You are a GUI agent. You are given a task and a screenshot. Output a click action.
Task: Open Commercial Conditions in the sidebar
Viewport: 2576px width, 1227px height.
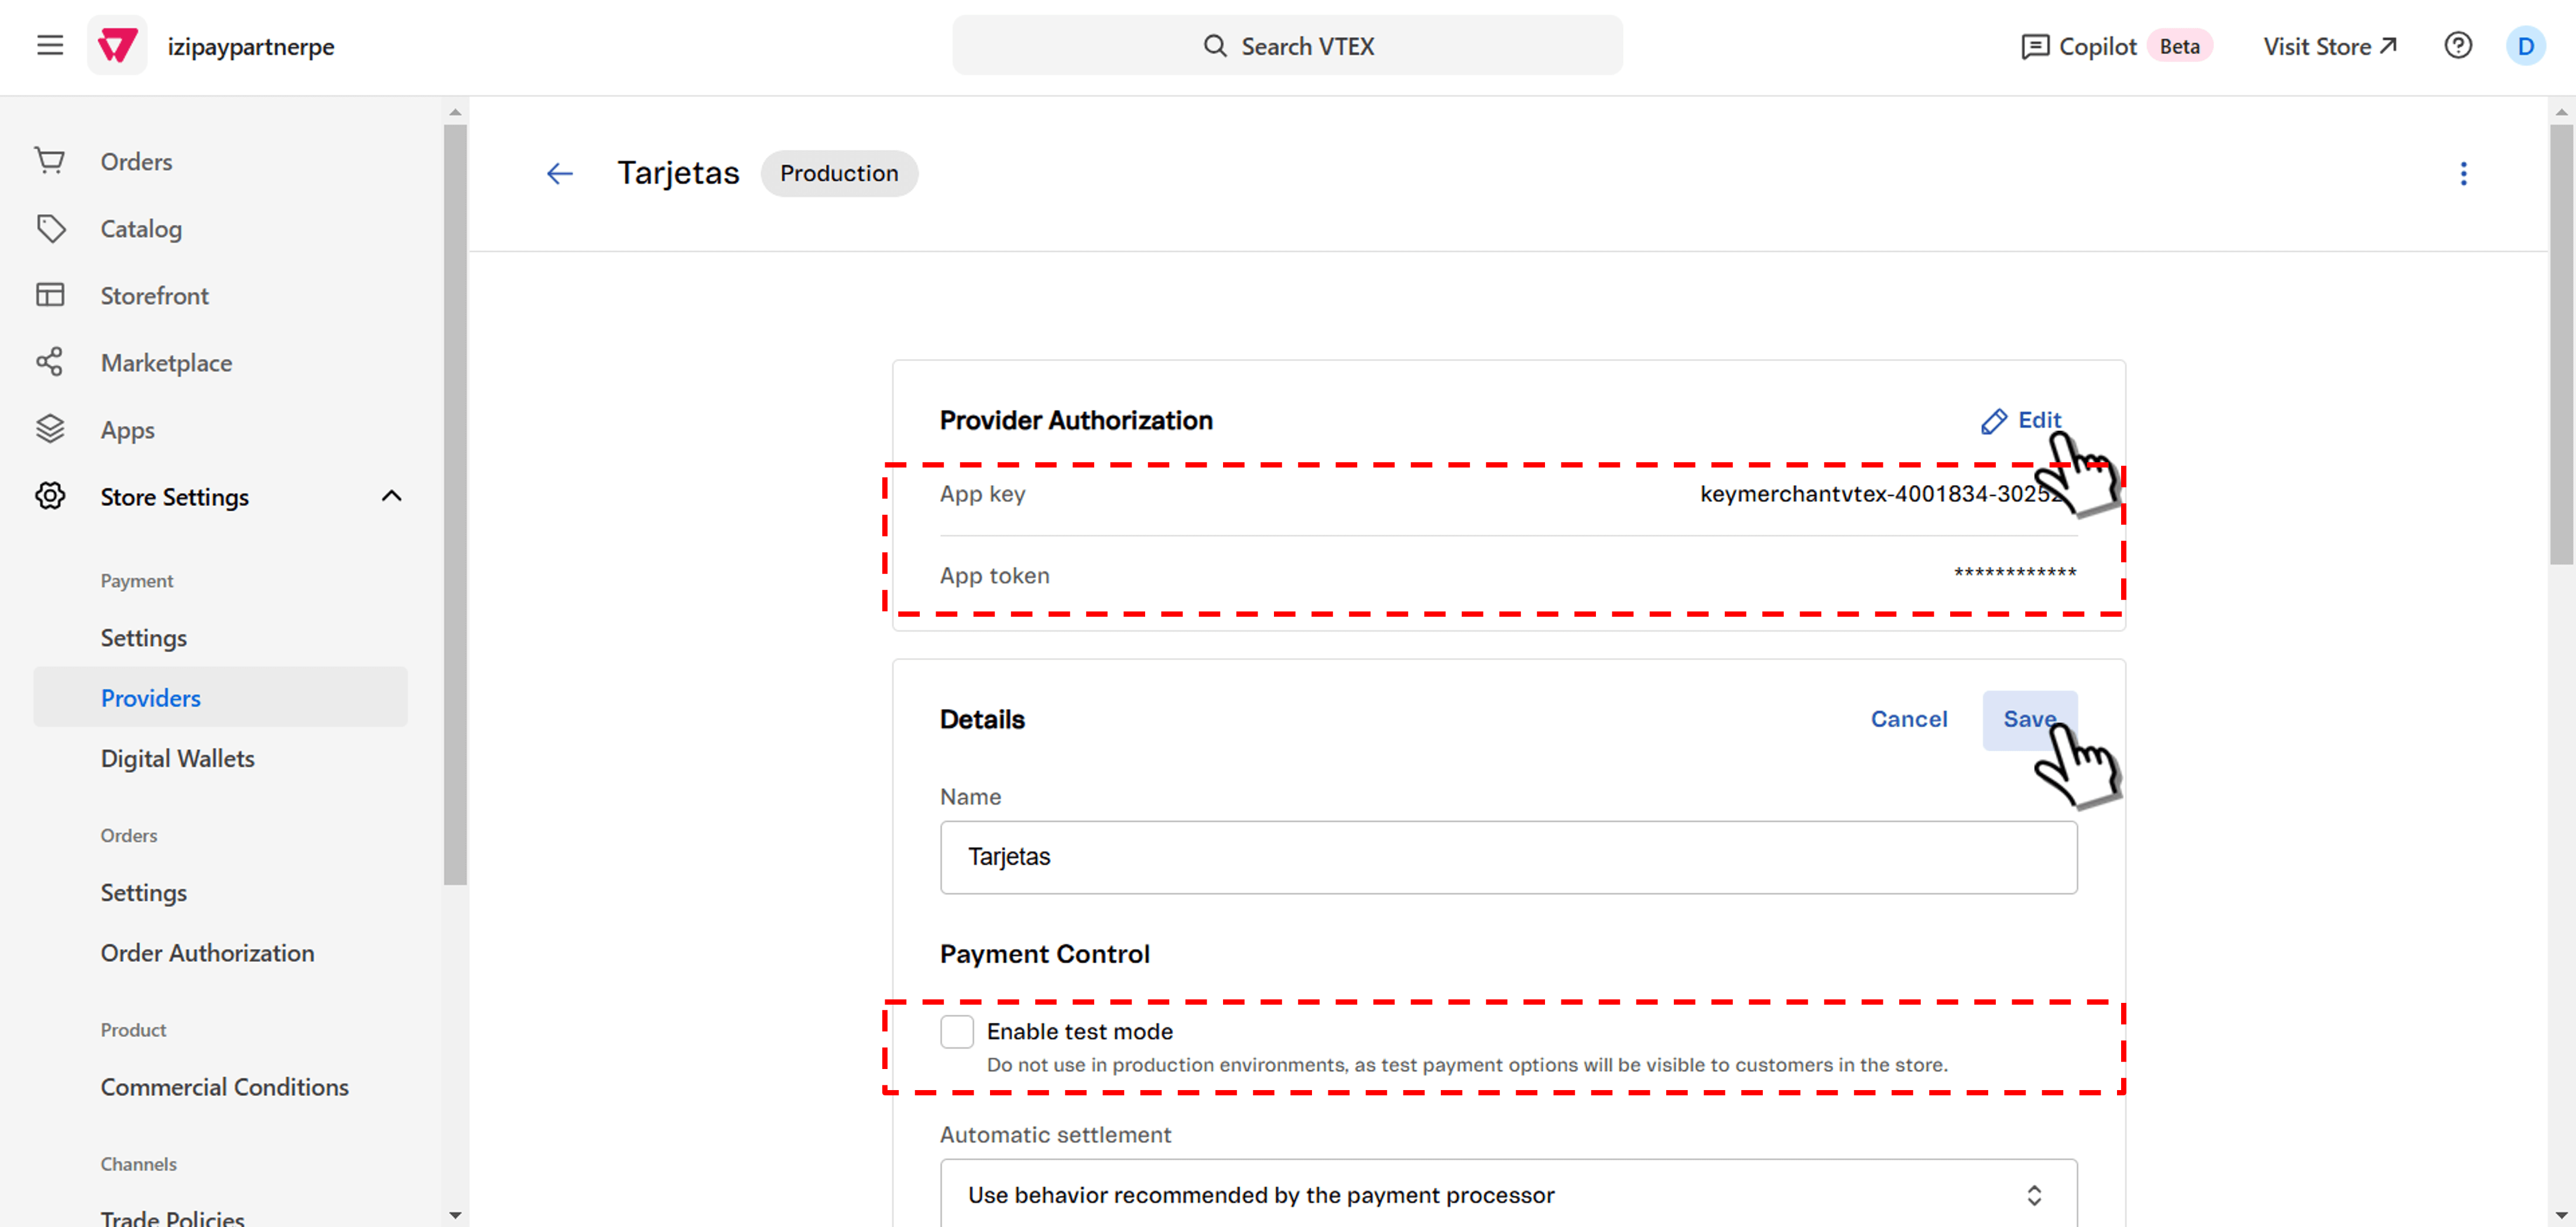pyautogui.click(x=224, y=1086)
